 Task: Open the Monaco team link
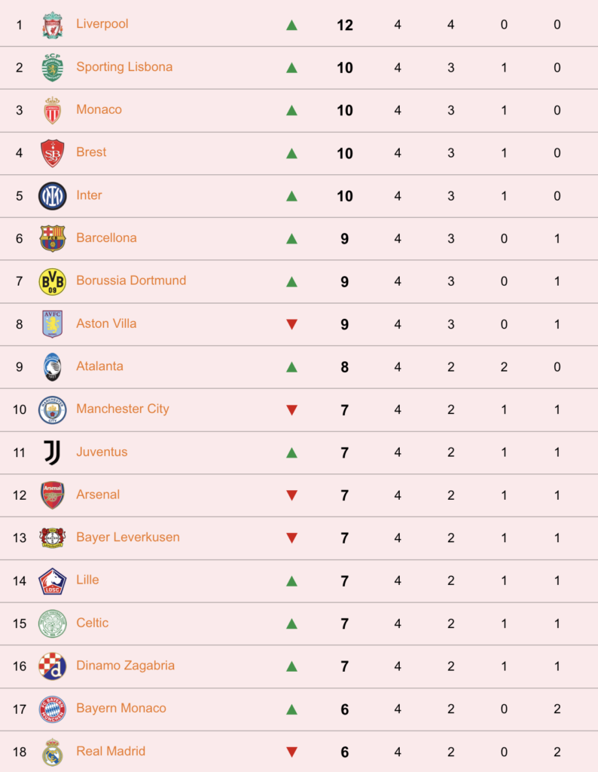pyautogui.click(x=99, y=109)
